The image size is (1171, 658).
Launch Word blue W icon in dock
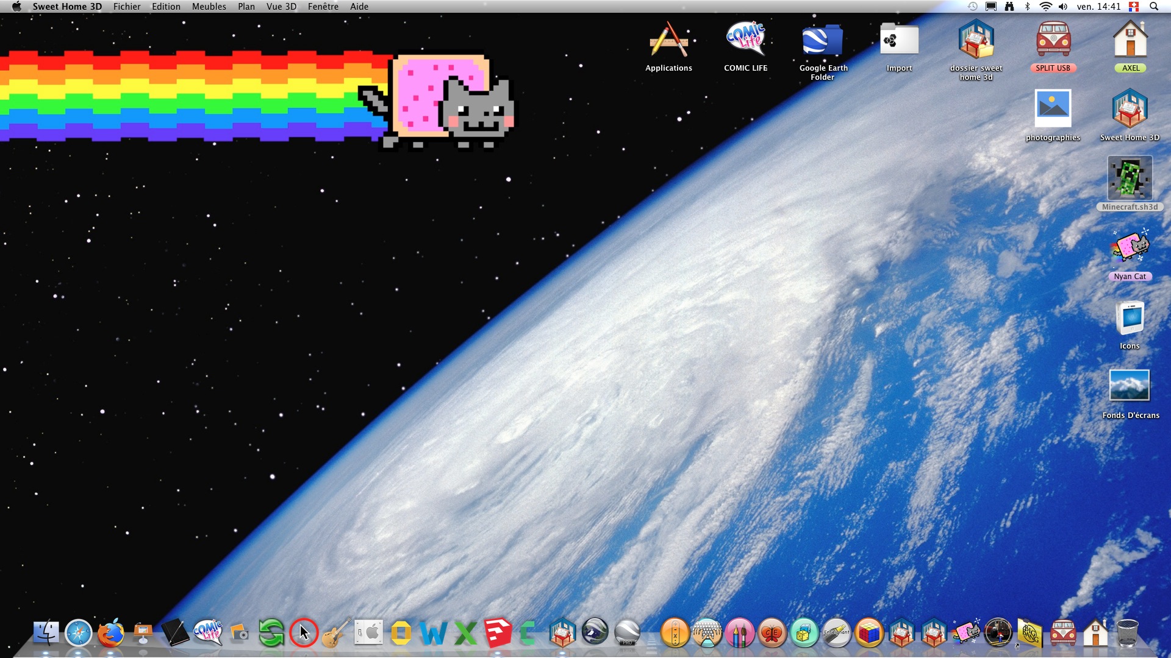[x=433, y=633]
